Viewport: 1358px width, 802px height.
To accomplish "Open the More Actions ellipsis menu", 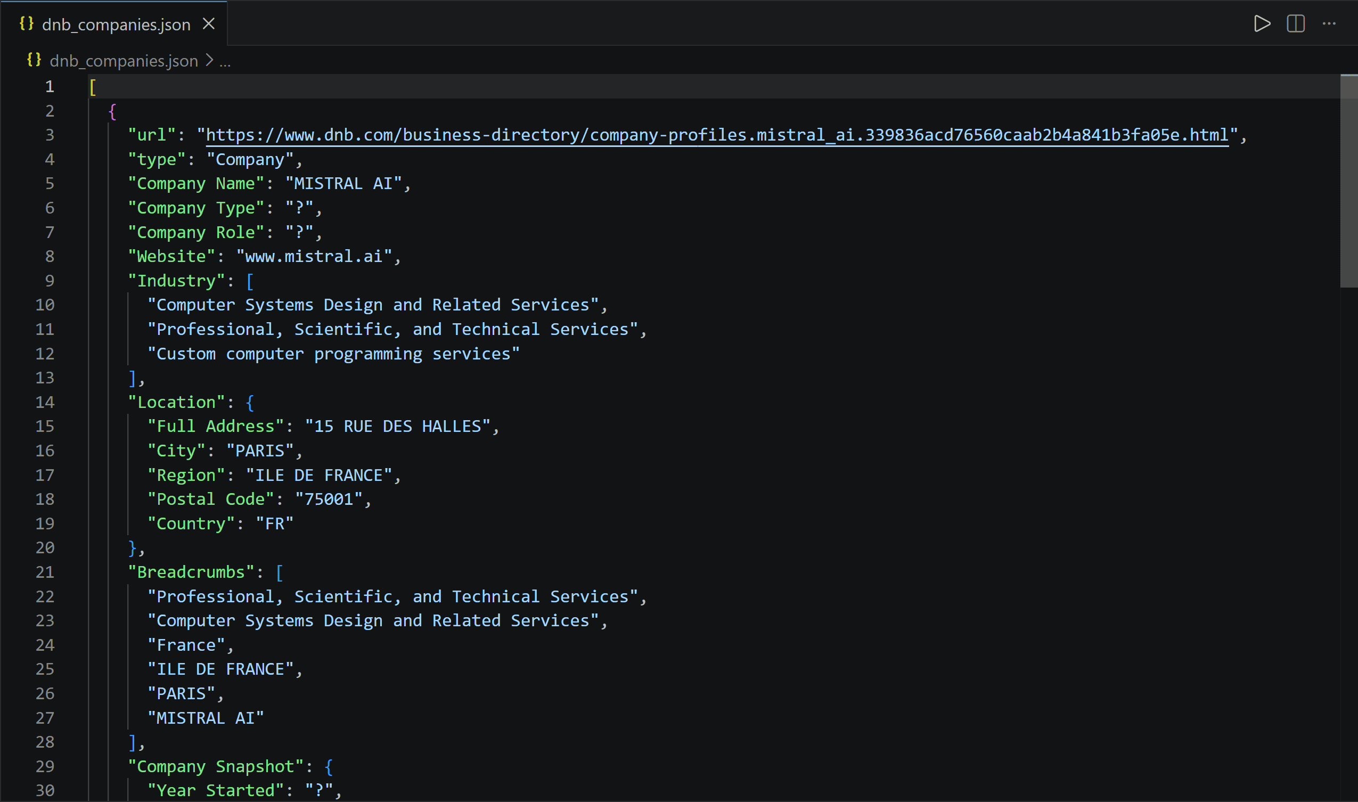I will pos(1329,24).
